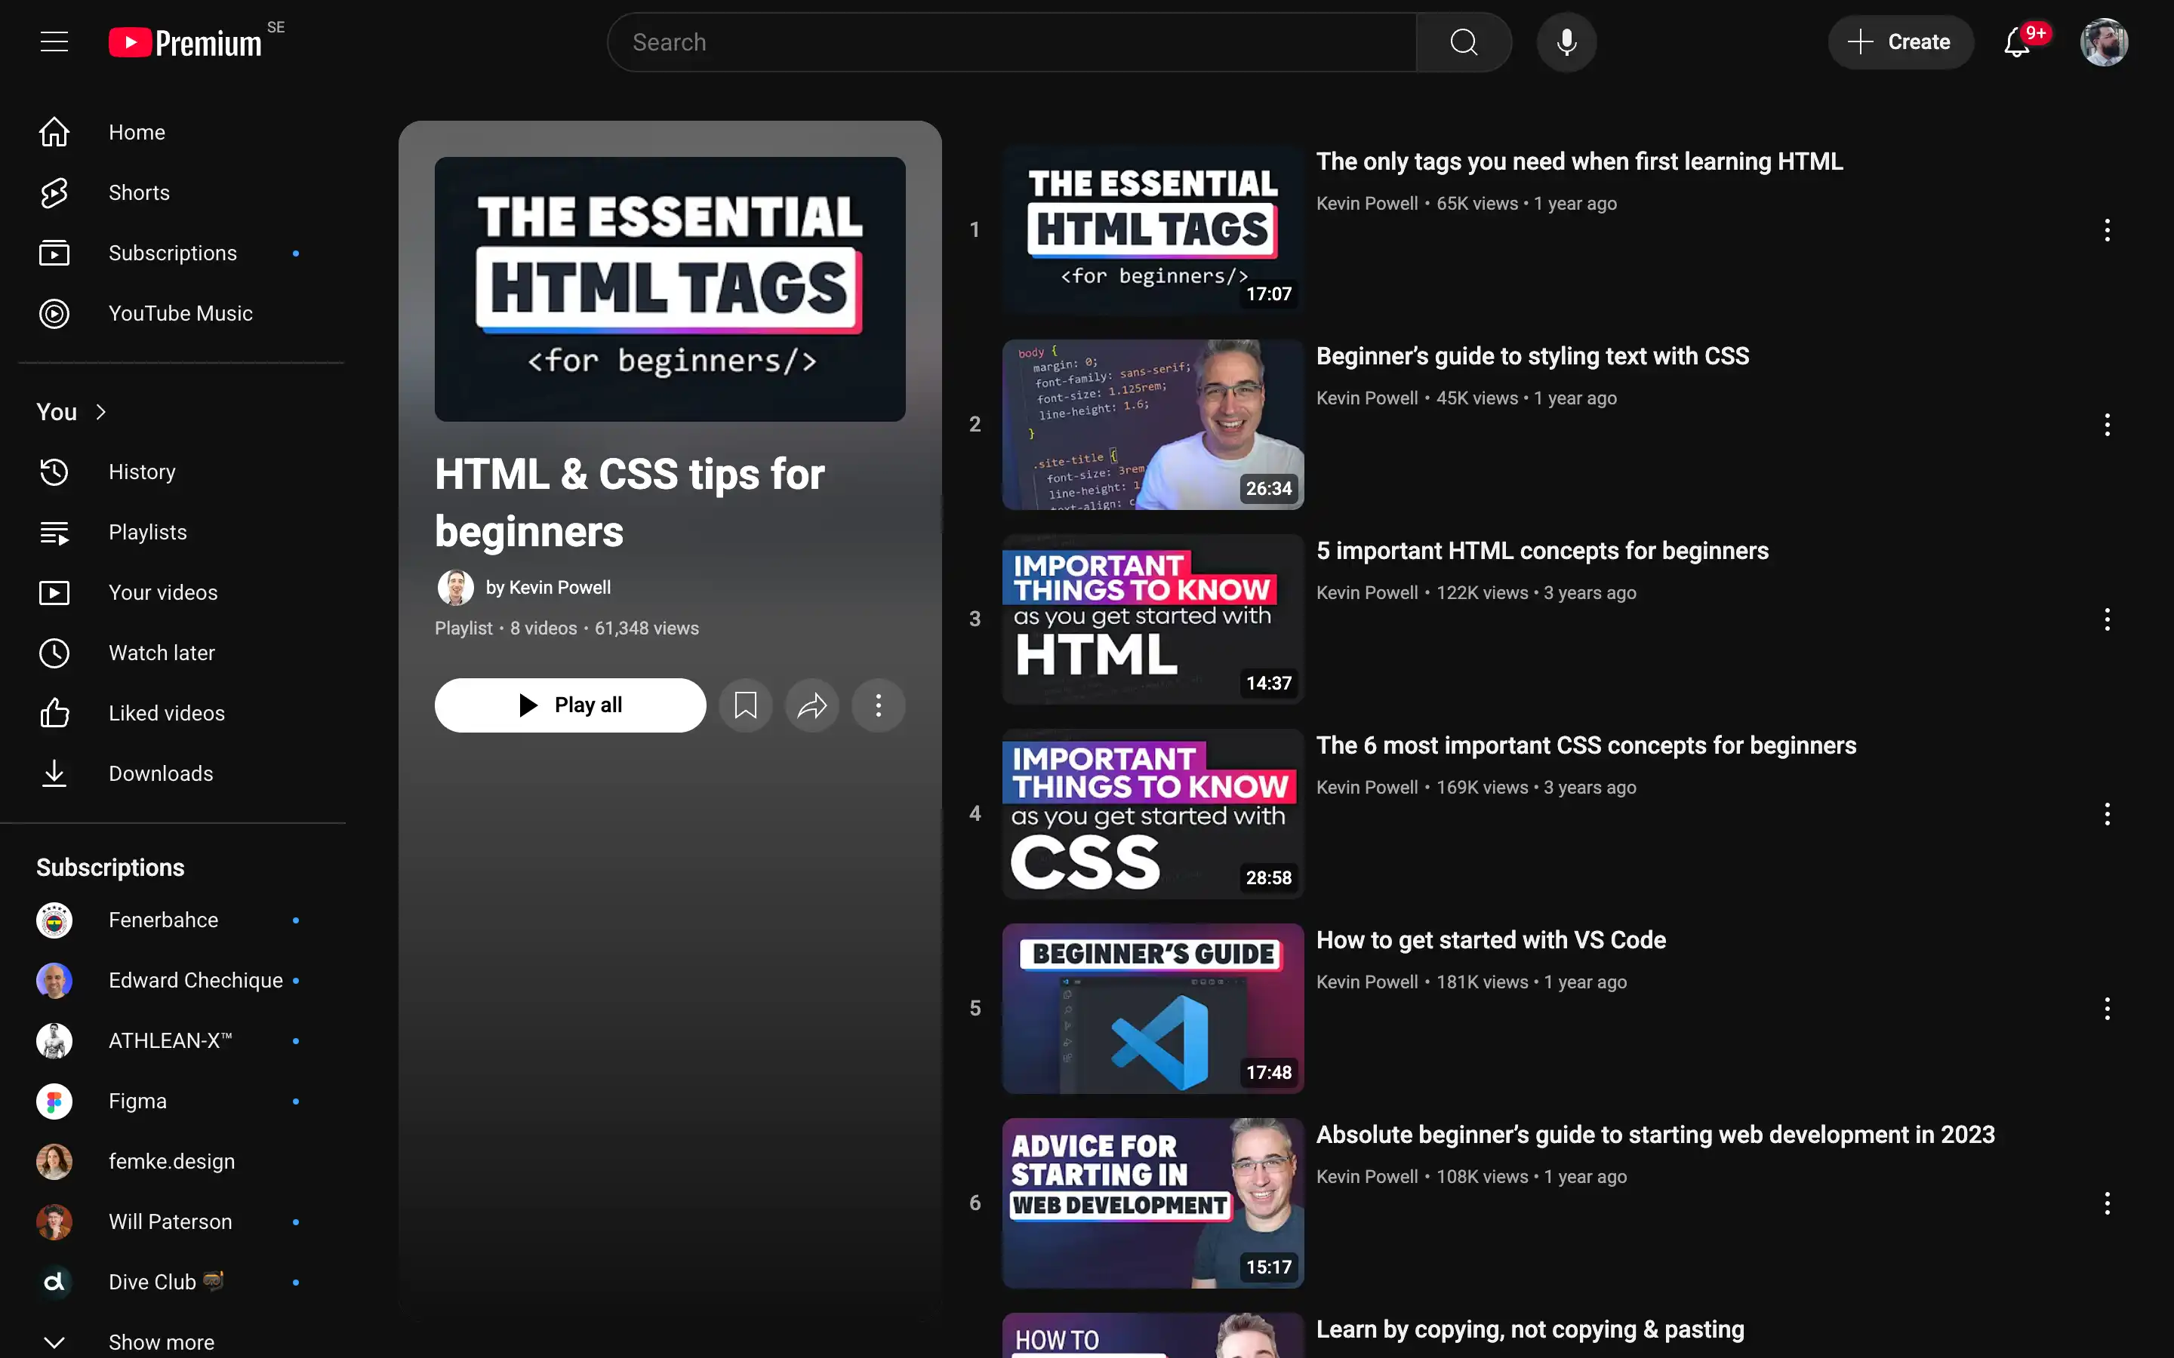This screenshot has width=2174, height=1358.
Task: Open Kevin Powell channel avatar
Action: pyautogui.click(x=455, y=588)
